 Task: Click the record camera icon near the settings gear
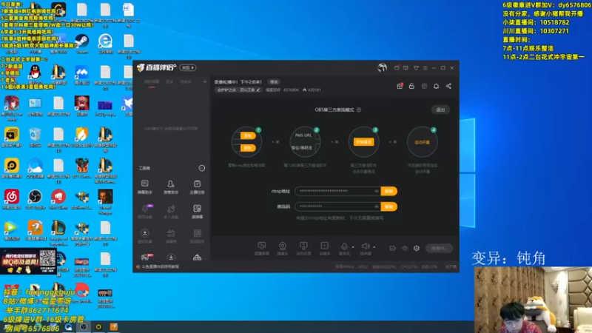click(x=393, y=248)
